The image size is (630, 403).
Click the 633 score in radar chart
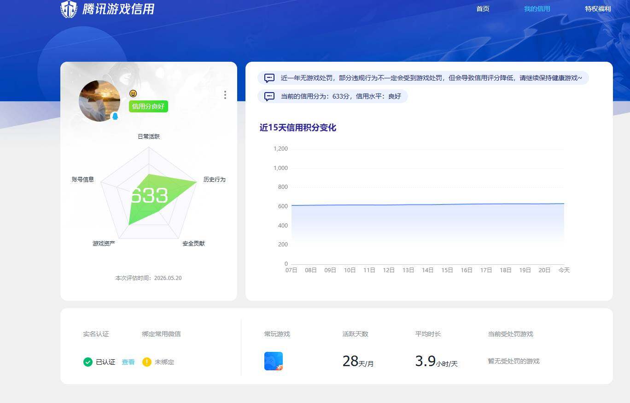point(149,196)
